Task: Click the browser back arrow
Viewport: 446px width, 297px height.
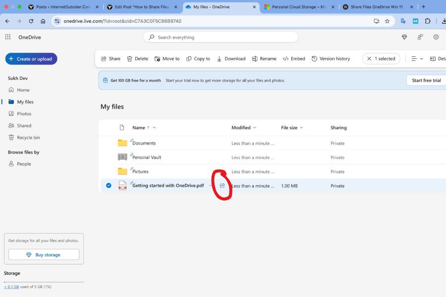Action: pos(7,21)
